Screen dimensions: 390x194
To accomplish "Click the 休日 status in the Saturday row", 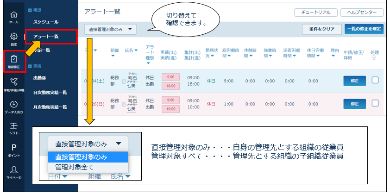I will [x=211, y=81].
